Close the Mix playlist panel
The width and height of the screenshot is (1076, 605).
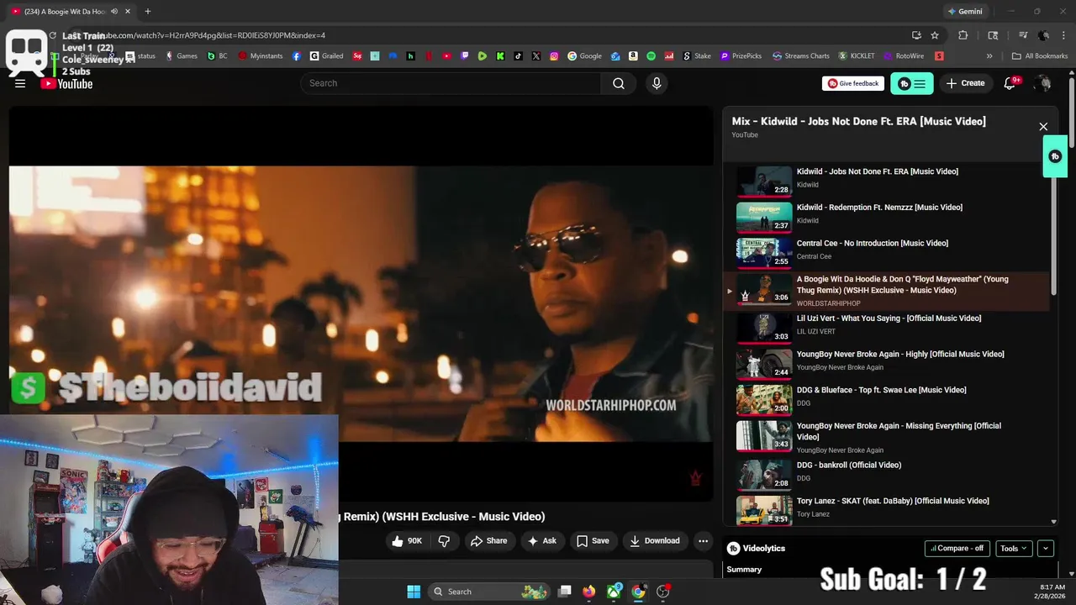click(x=1043, y=127)
